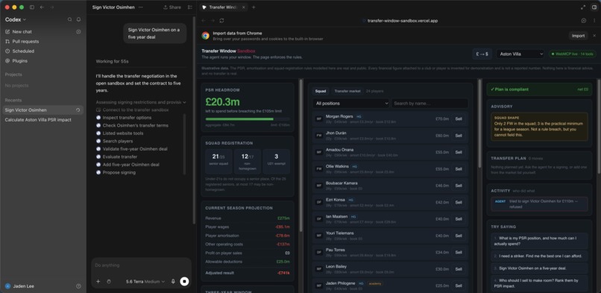Open the Aston Villa club dropdown
The image size is (601, 293).
coord(520,54)
